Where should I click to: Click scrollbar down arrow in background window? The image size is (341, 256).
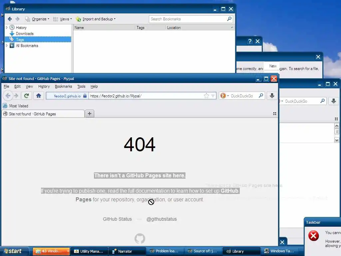tap(337, 140)
